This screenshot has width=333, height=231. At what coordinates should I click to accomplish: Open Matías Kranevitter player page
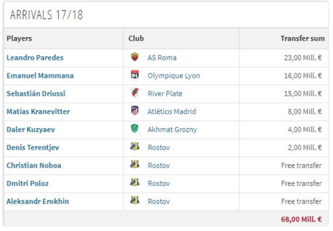tap(38, 111)
